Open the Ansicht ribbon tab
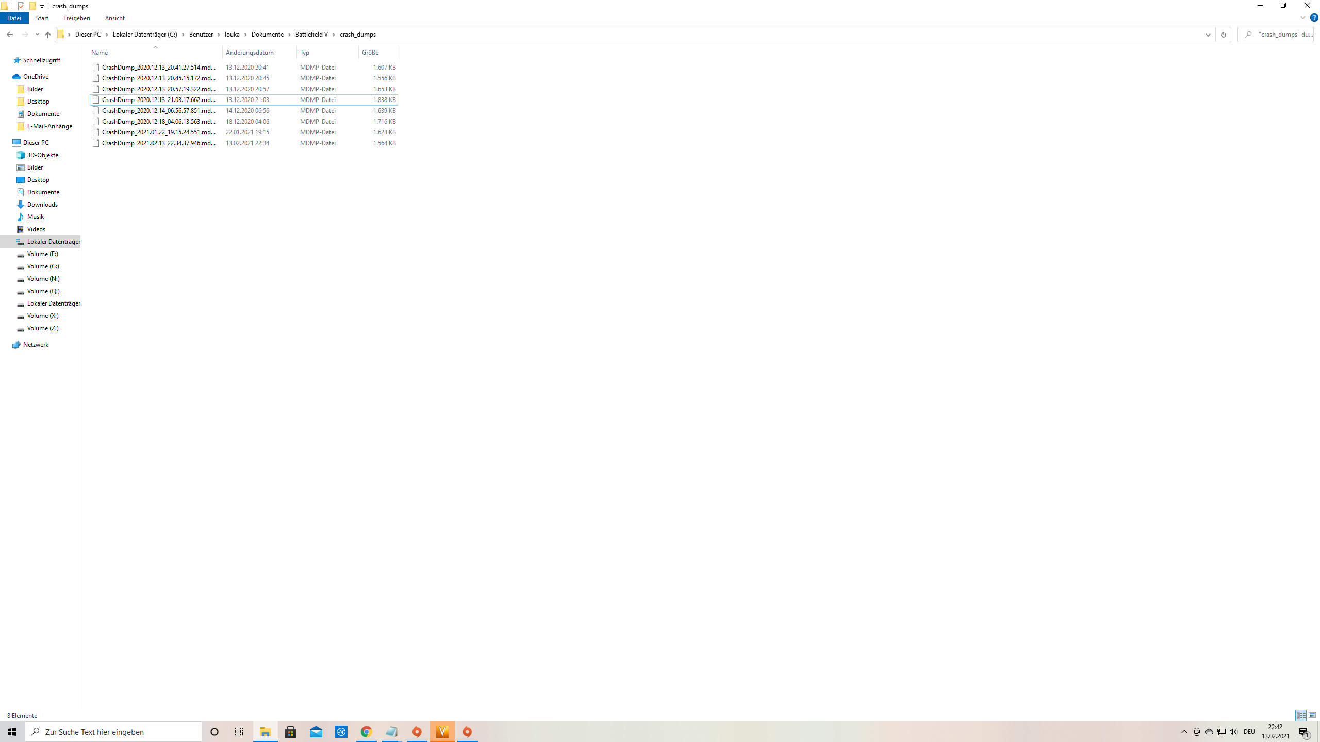This screenshot has width=1320, height=742. [x=114, y=18]
